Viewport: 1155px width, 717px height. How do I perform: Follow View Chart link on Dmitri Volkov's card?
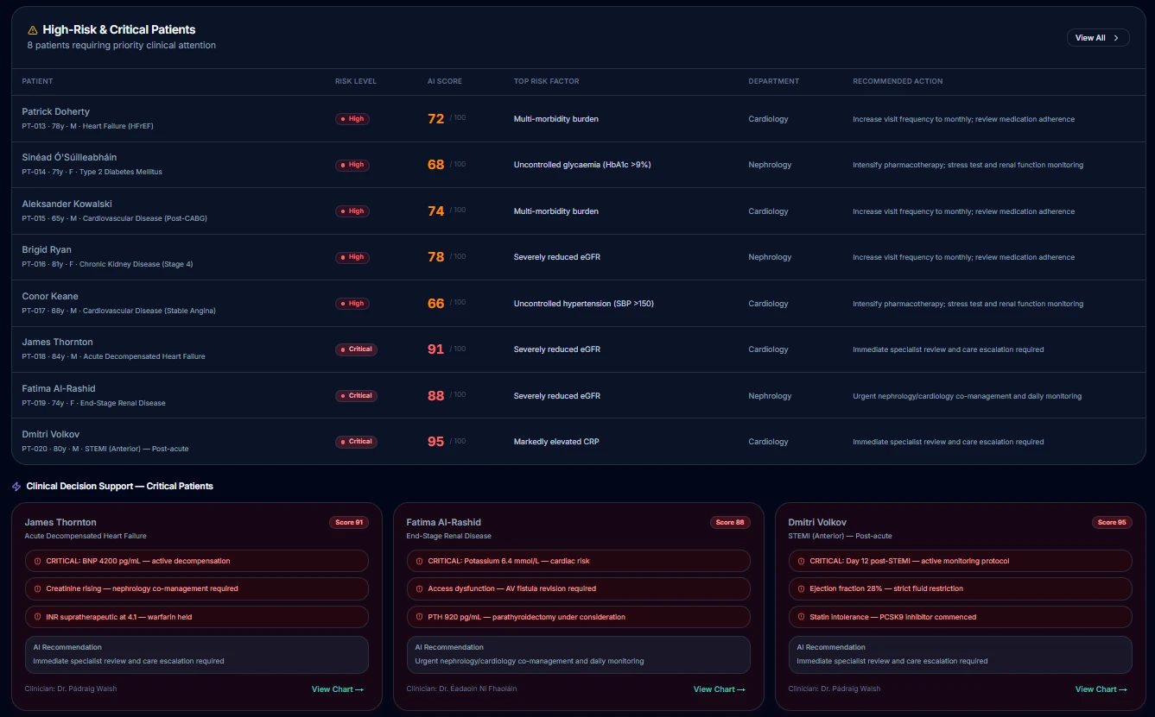[1101, 689]
